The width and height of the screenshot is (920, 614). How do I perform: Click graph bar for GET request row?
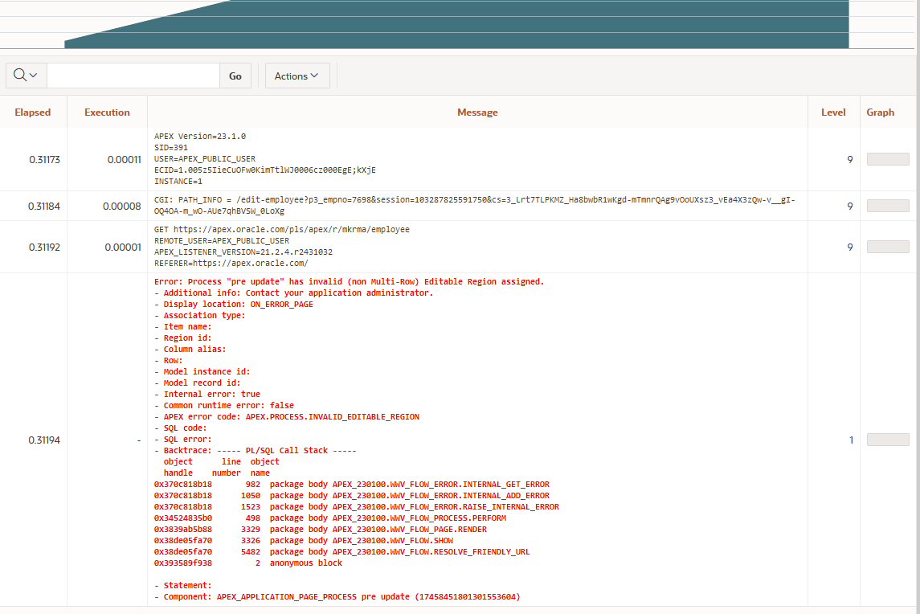coord(888,247)
